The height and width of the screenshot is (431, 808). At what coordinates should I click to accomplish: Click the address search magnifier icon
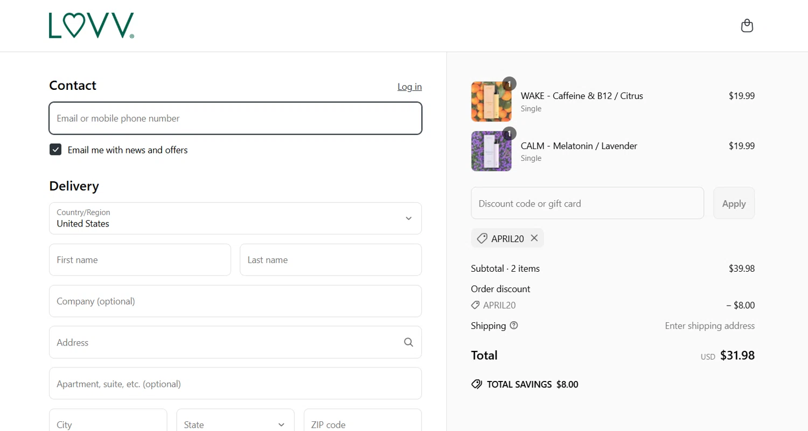pyautogui.click(x=408, y=342)
